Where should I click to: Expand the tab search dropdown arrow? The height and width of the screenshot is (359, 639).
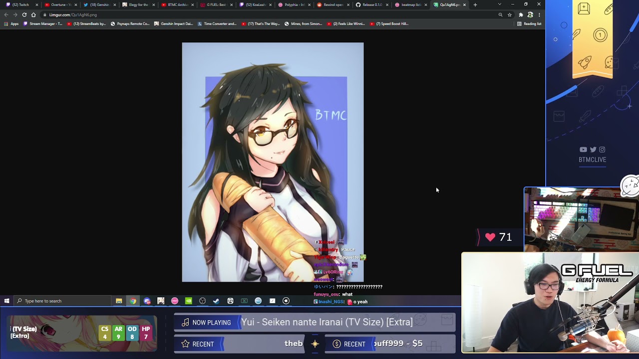point(499,4)
